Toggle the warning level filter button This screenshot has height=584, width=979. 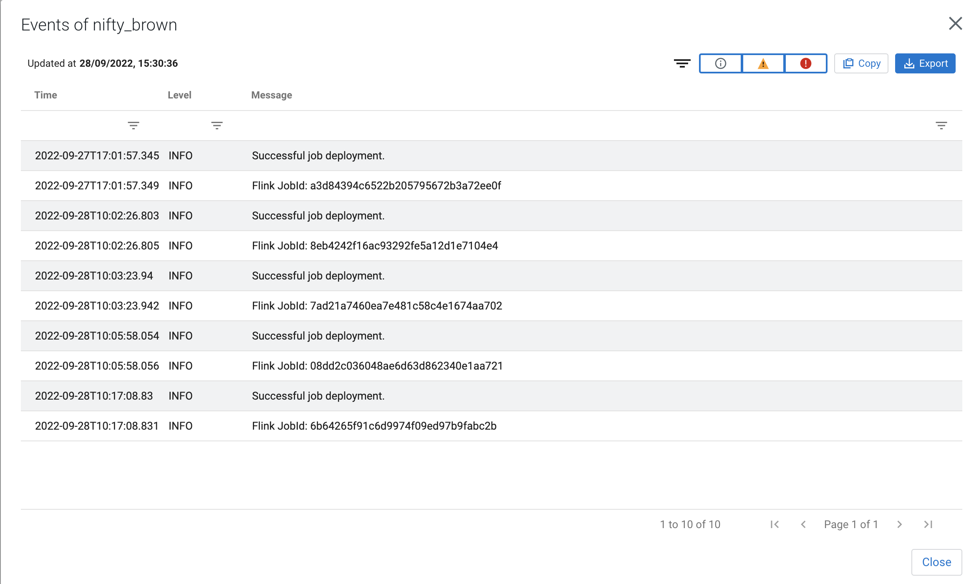point(763,63)
